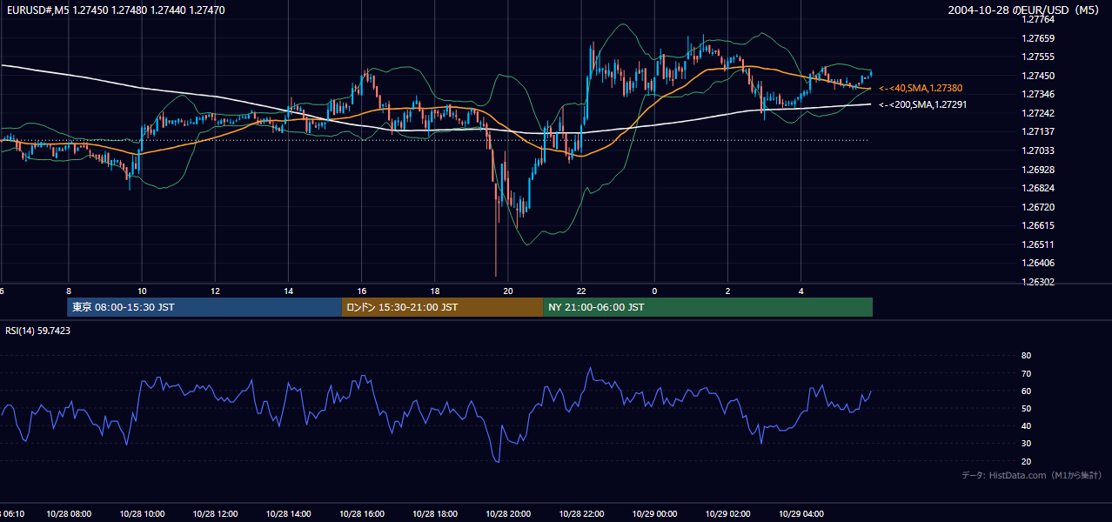This screenshot has height=522, width=1112.
Task: Click time axis label 10/29 02:00
Action: pyautogui.click(x=727, y=514)
